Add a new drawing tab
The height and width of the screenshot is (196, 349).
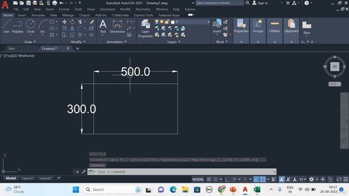[77, 48]
